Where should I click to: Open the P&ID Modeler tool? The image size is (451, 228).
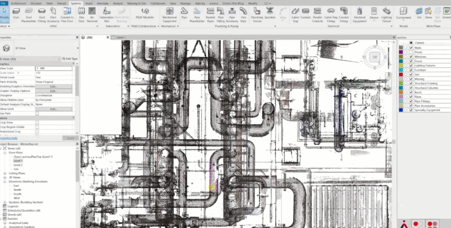pyautogui.click(x=145, y=14)
